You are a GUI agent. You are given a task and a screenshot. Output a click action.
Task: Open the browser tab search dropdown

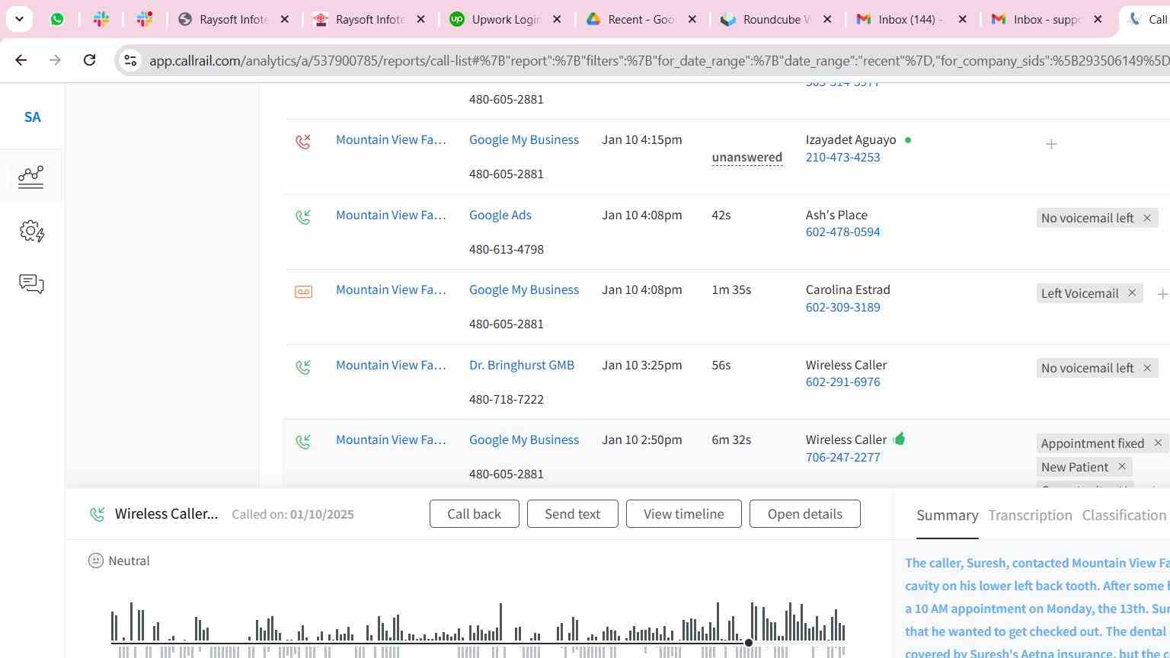[19, 19]
